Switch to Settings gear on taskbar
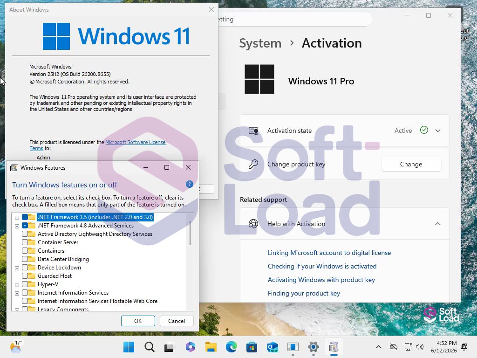This screenshot has height=358, width=477. 313,347
